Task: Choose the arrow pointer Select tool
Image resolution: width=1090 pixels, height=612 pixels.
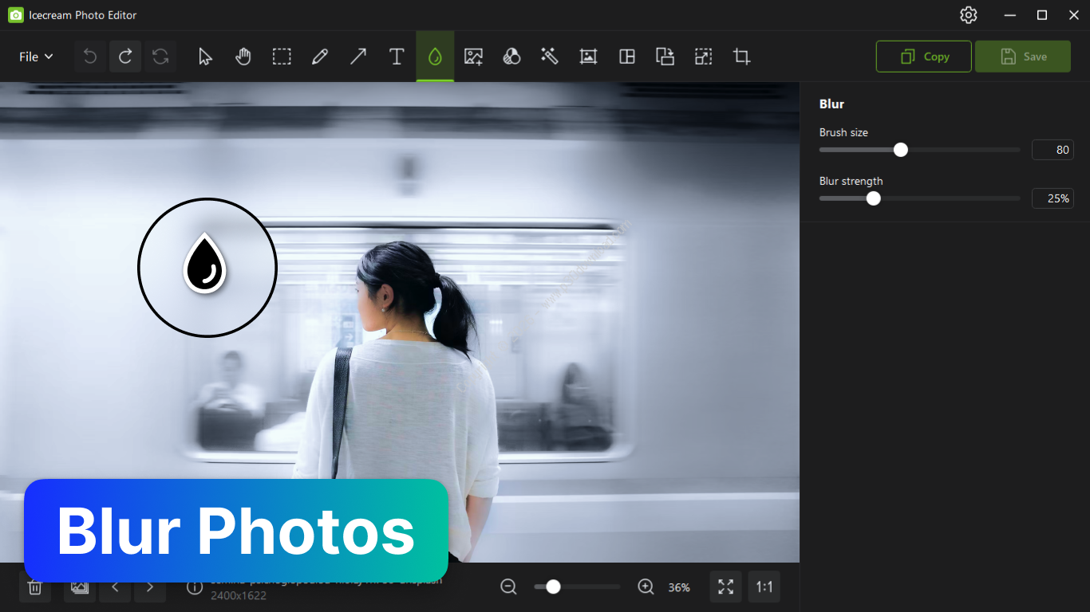Action: click(x=205, y=57)
